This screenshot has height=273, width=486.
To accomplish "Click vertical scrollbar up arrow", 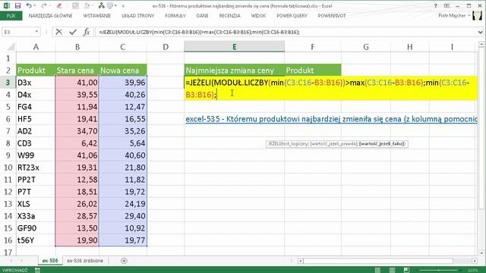I will point(481,45).
